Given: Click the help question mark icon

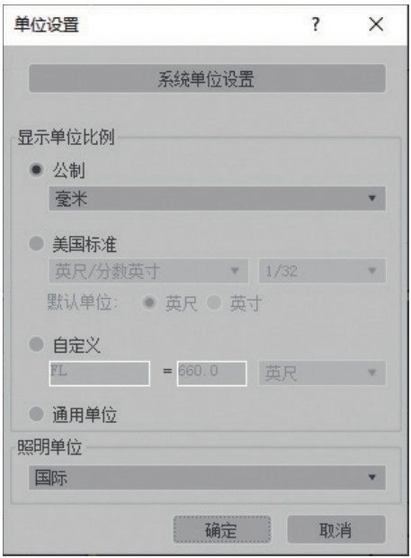Looking at the screenshot, I should pos(316,24).
